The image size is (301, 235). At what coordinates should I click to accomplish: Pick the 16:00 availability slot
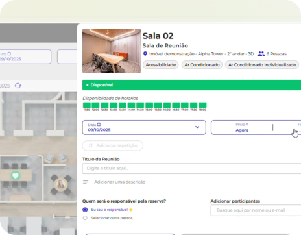pos(167,105)
